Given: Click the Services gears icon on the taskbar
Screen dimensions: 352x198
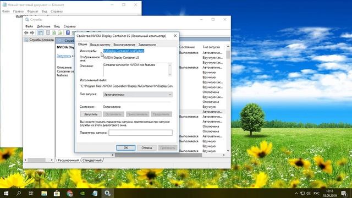Looking at the screenshot, I should click(108, 193).
